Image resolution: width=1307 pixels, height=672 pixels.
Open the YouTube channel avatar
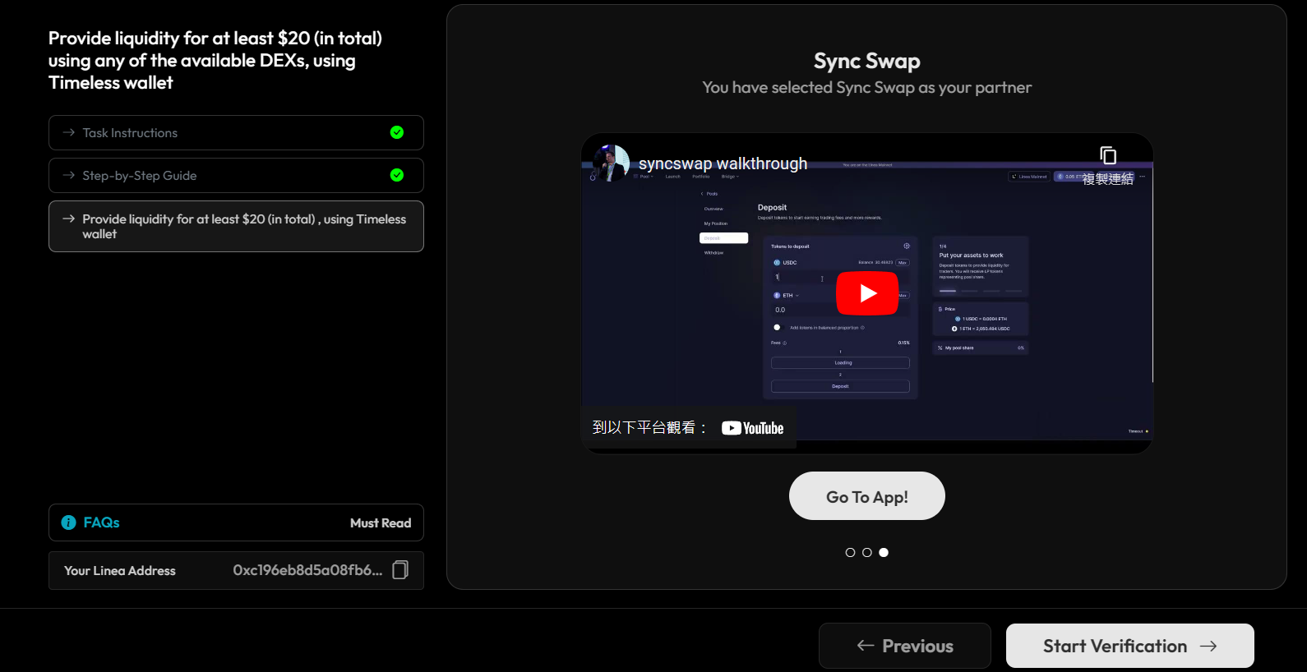(611, 163)
